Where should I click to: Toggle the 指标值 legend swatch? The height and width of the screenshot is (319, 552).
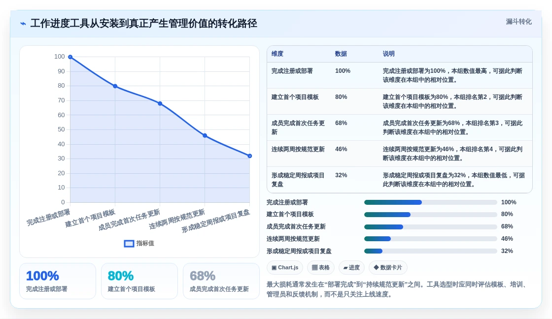click(x=129, y=243)
